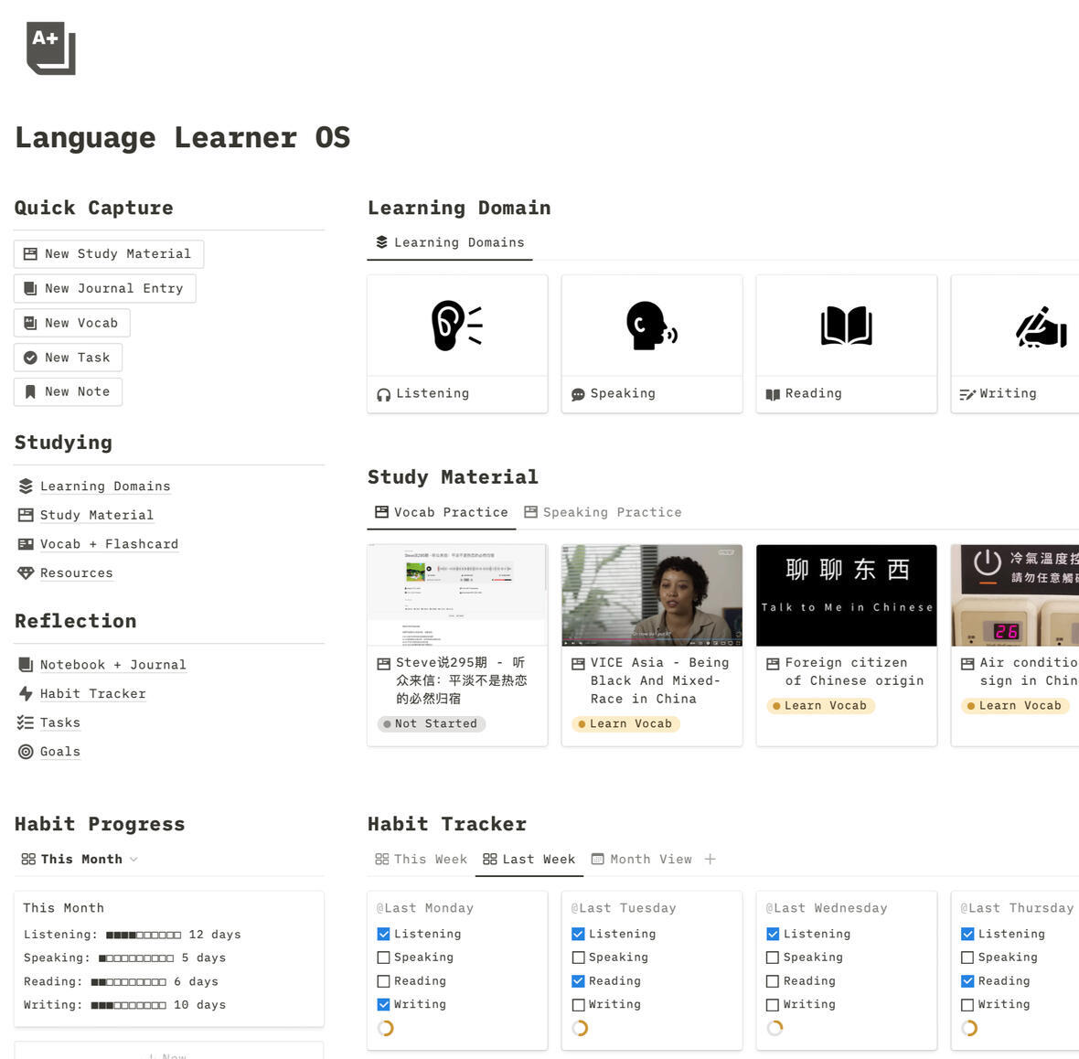The height and width of the screenshot is (1059, 1079).
Task: Click the writing hand icon
Action: [1041, 327]
